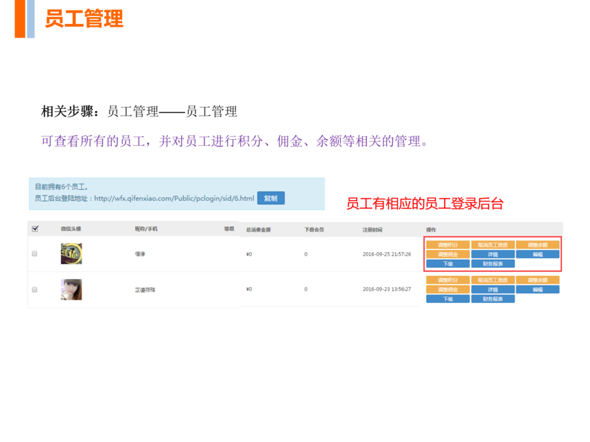This screenshot has height=442, width=590.
Task: Toggle the select-all checkbox in the table header
Action: (x=35, y=229)
